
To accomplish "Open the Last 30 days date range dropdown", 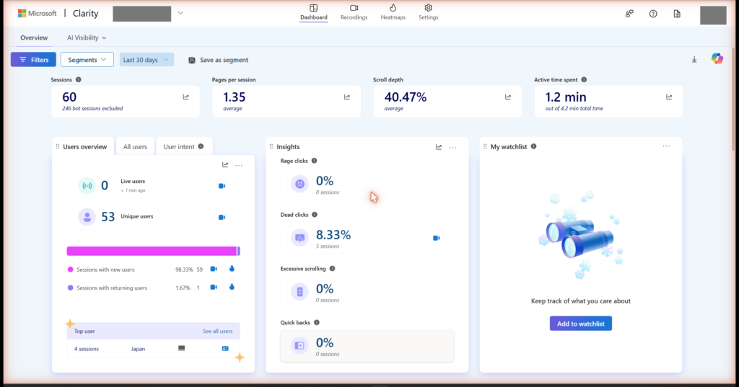I will pos(147,60).
